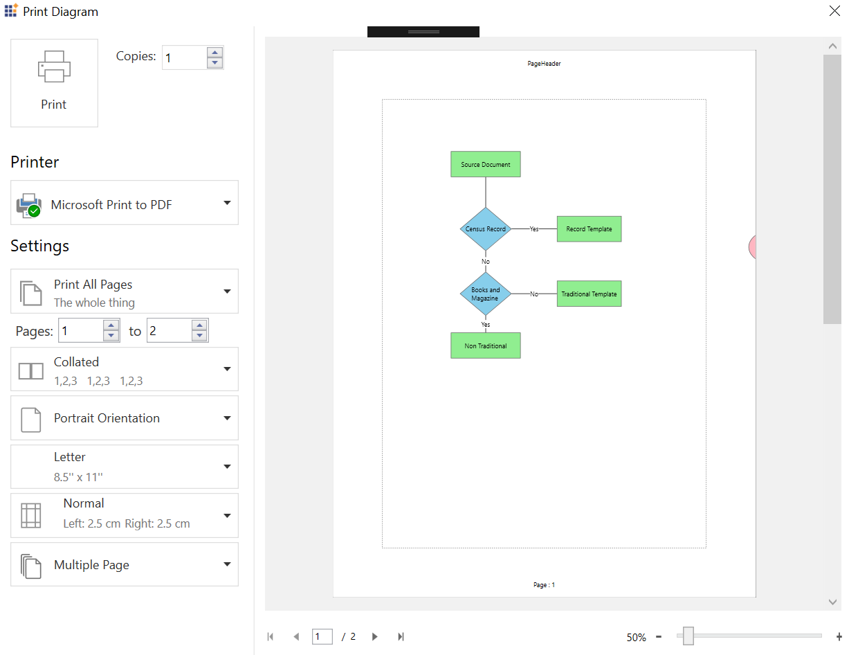Click the Record Template box in the preview
This screenshot has height=655, width=849.
[x=589, y=228]
